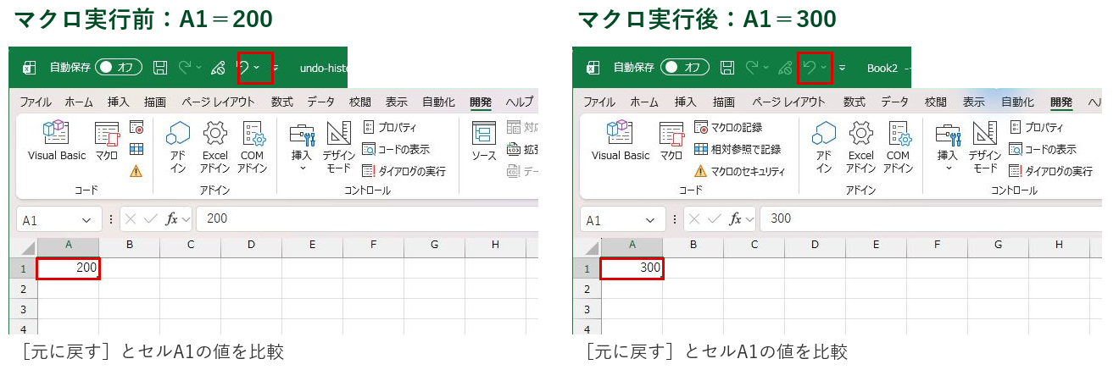
Task: Click formula bar showing 300 in right window
Action: [x=931, y=219]
